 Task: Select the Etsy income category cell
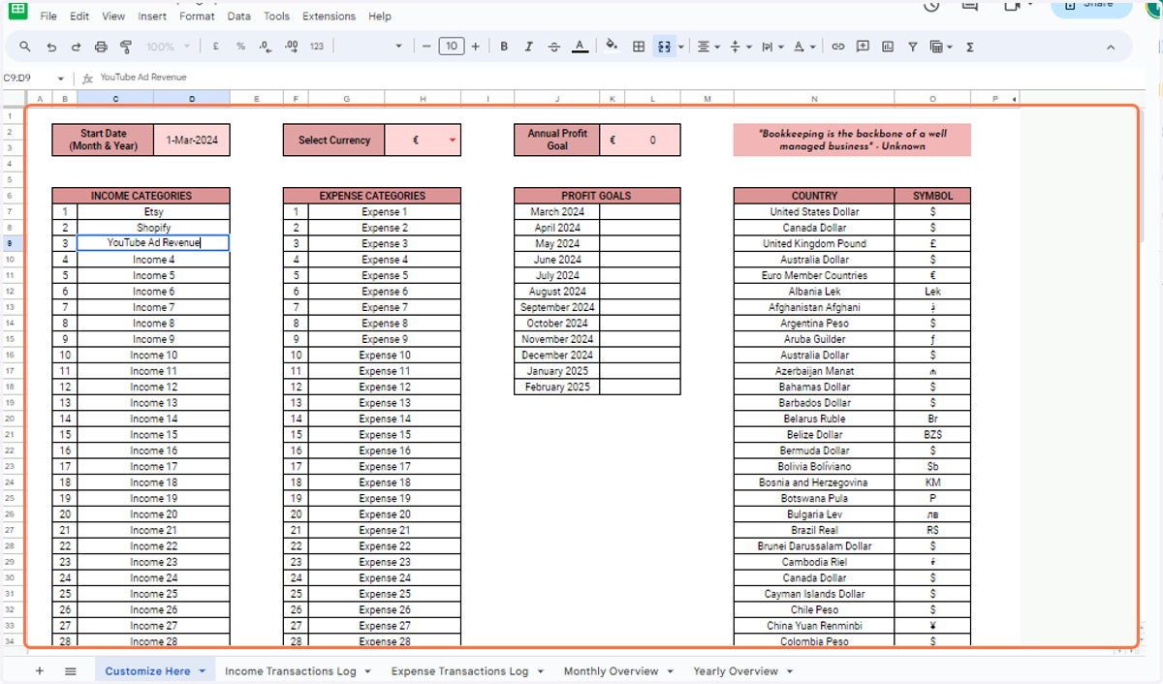pos(153,211)
